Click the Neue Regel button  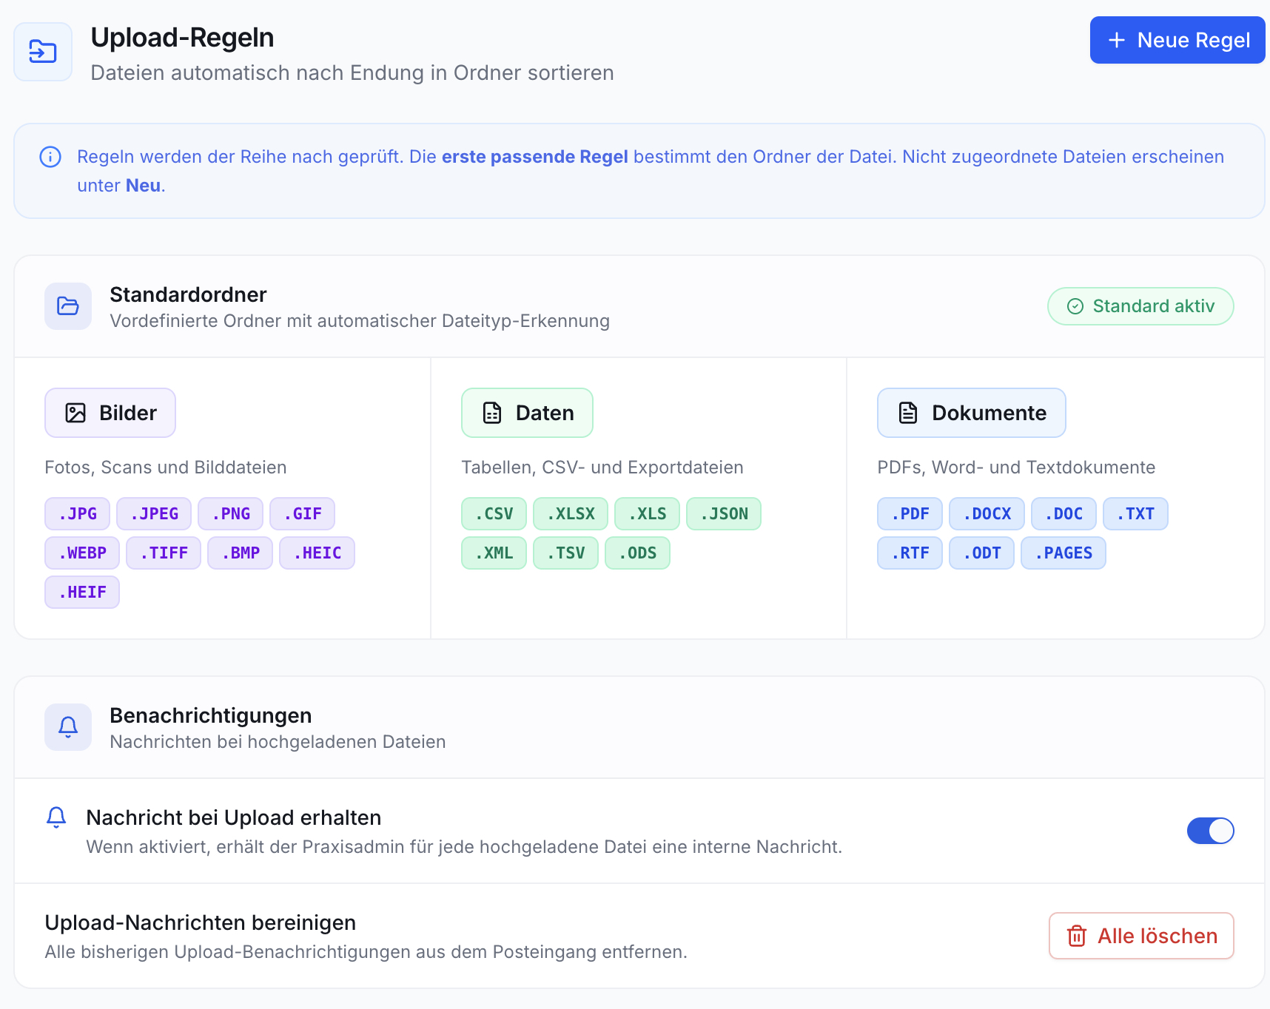click(1177, 40)
